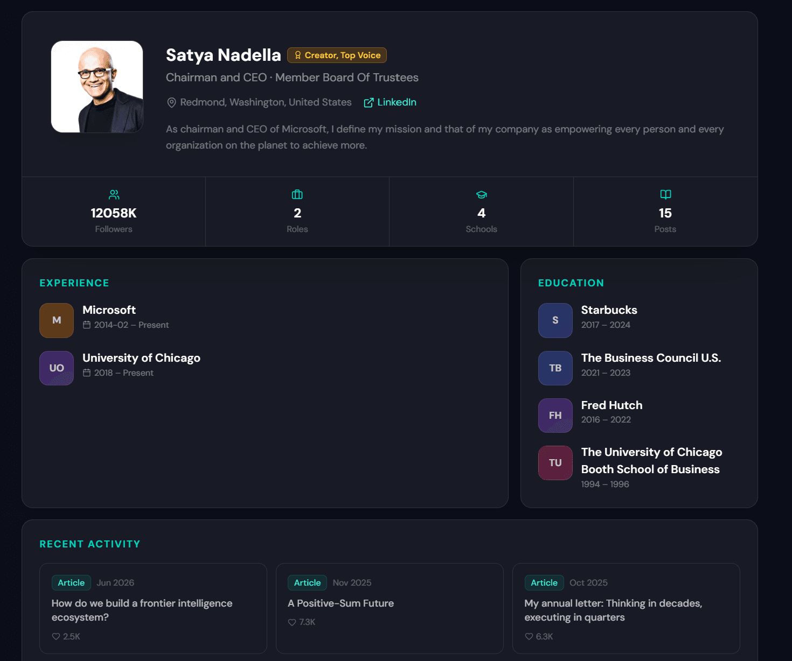The width and height of the screenshot is (792, 661).
Task: Select the Booth School of Business entry
Action: pos(651,461)
